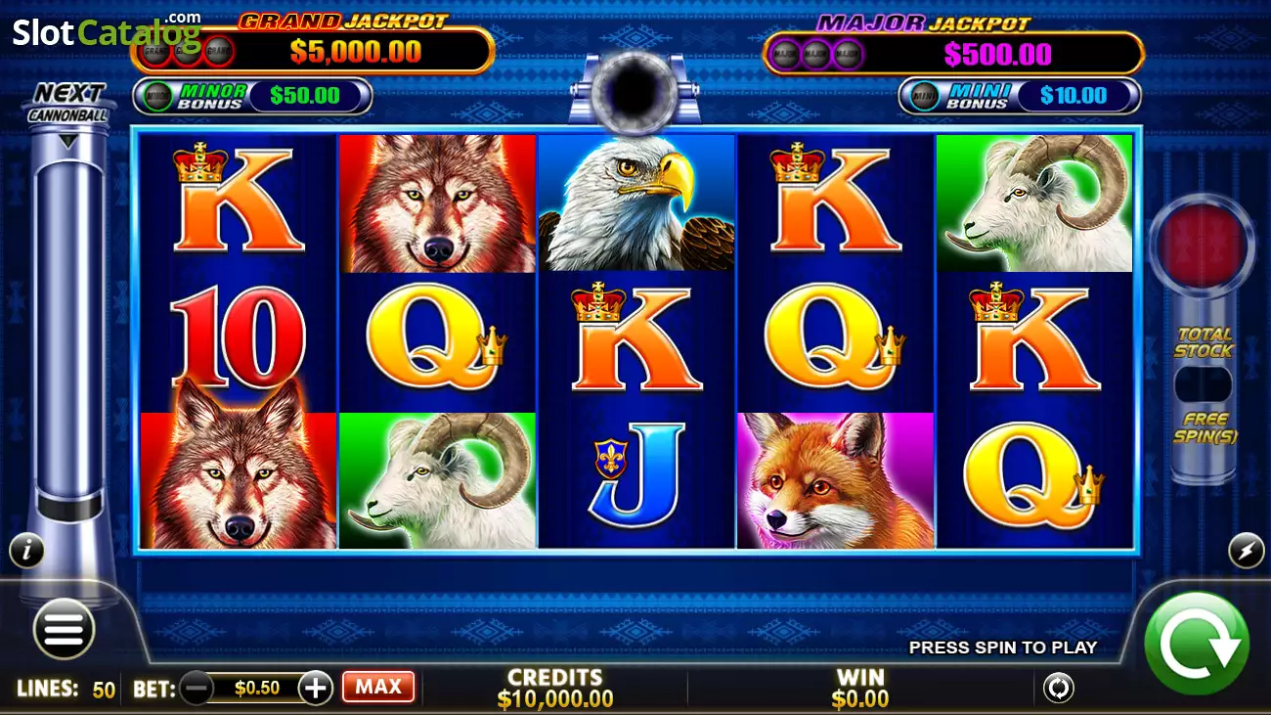Click the Grand Jackpot $5,000.00 display
Viewport: 1271px width, 715px height.
311,50
